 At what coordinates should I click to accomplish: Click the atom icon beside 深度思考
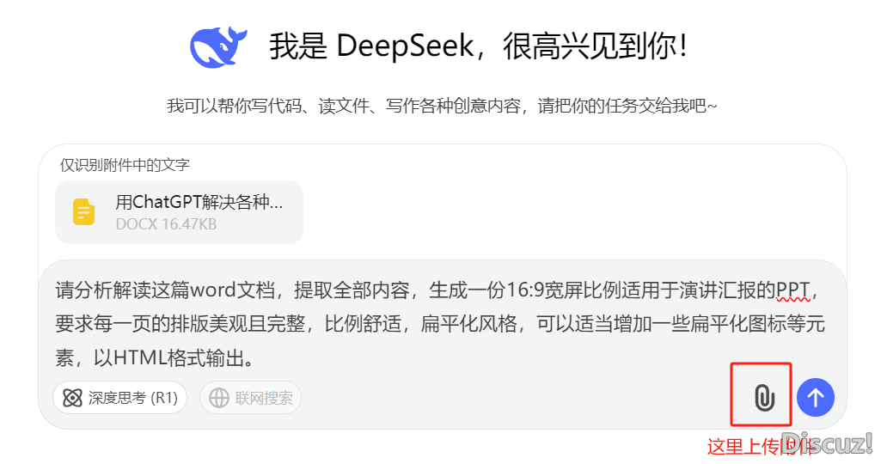pyautogui.click(x=72, y=398)
